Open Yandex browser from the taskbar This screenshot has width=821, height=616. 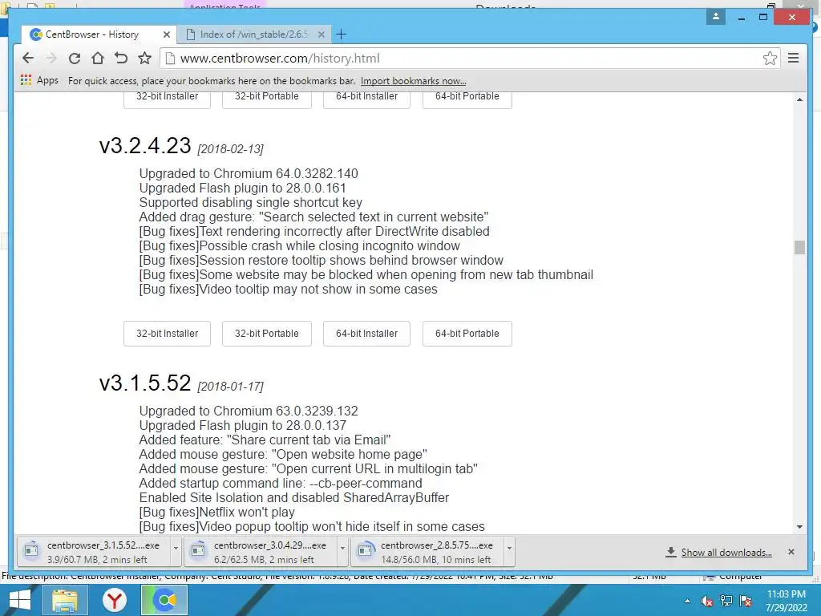point(114,600)
